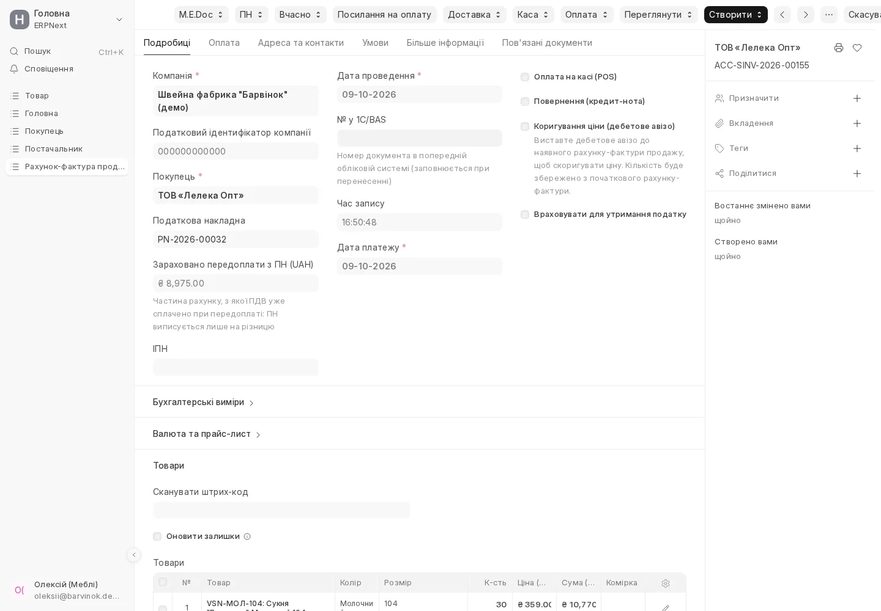Expand Валюта та прайс-лист section
This screenshot has height=611, width=881.
click(x=207, y=434)
